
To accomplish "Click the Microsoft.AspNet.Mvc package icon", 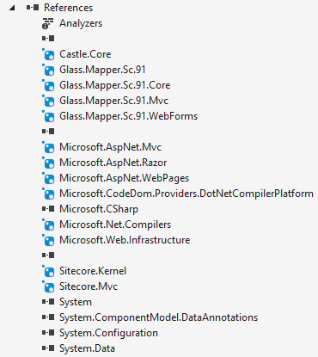I will point(48,147).
